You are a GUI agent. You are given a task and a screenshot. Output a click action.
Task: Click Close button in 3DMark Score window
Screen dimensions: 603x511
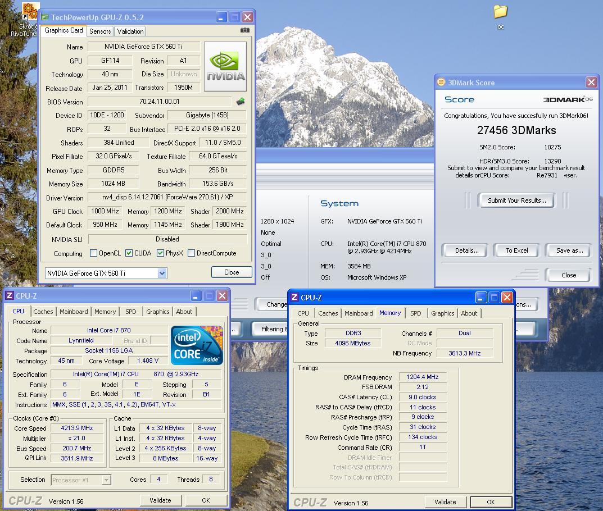point(568,275)
